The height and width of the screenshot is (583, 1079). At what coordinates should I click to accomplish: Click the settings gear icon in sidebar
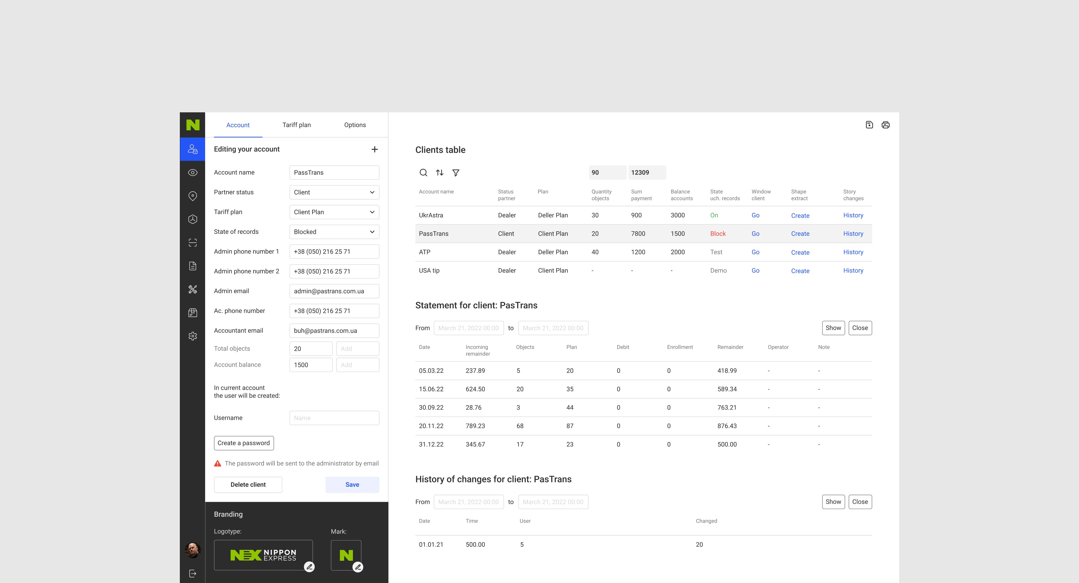tap(193, 336)
